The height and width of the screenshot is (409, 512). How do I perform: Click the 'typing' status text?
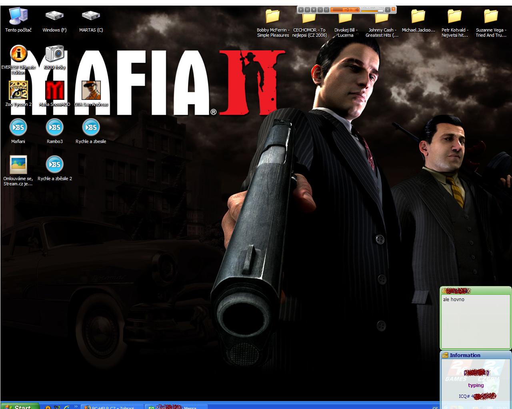pos(476,385)
